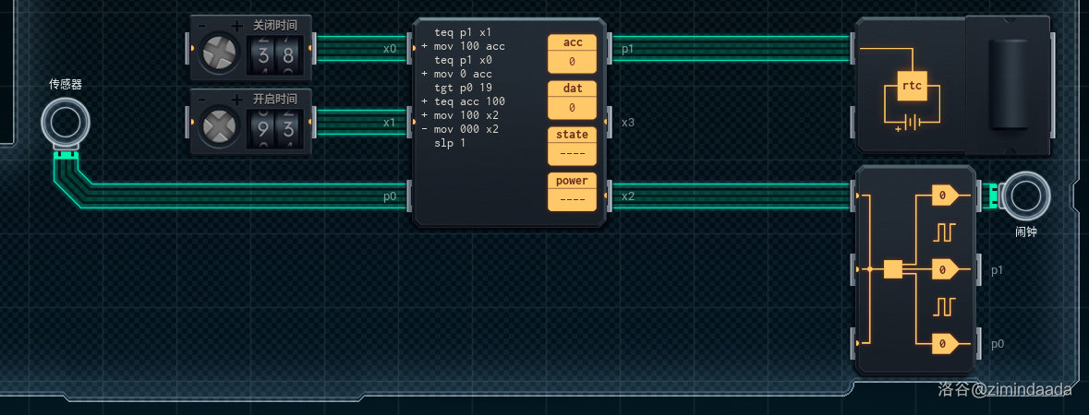Click the power register box
The height and width of the screenshot is (415, 1089).
[x=572, y=191]
